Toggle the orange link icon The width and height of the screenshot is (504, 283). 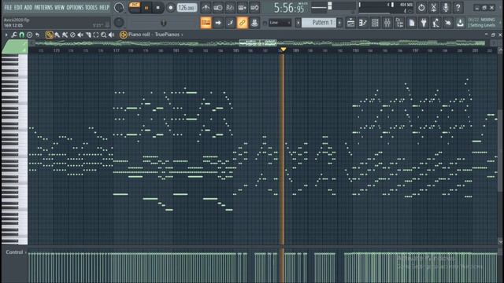243,23
